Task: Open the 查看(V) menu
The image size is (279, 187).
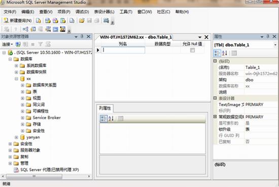Action: [x=46, y=12]
